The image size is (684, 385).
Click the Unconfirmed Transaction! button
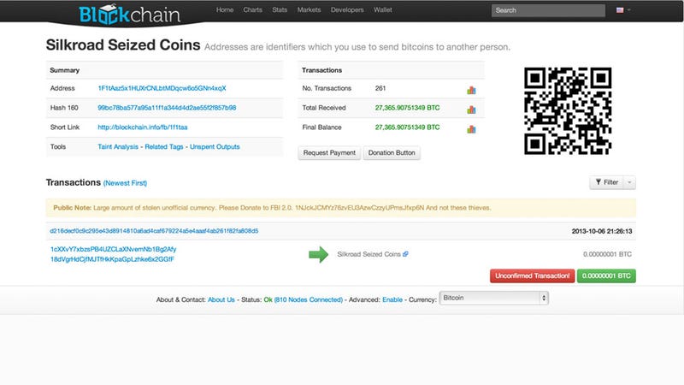(532, 275)
